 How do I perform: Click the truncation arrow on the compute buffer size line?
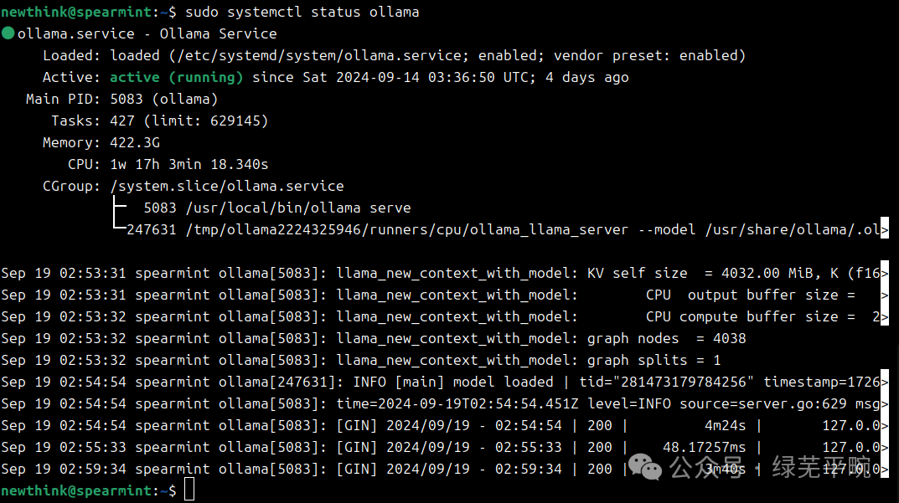point(885,316)
